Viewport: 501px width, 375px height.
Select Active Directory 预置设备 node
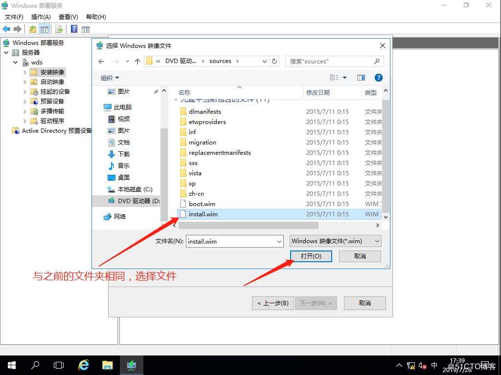(x=52, y=131)
